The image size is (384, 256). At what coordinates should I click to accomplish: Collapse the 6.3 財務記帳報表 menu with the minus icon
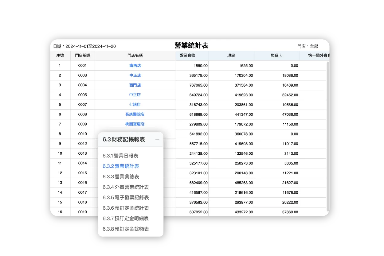[x=157, y=140]
